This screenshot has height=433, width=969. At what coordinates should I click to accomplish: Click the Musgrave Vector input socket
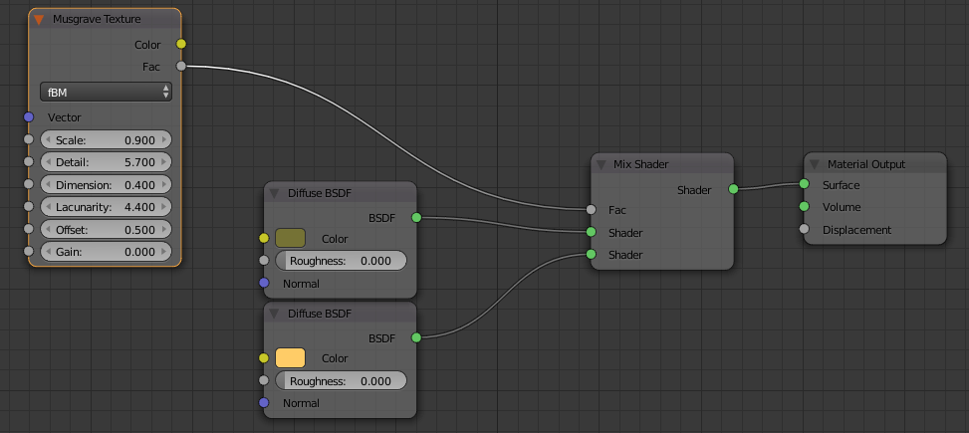pyautogui.click(x=29, y=116)
